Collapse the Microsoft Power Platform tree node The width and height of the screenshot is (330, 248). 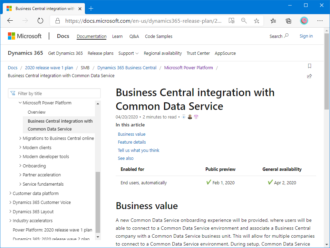pyautogui.click(x=20, y=103)
